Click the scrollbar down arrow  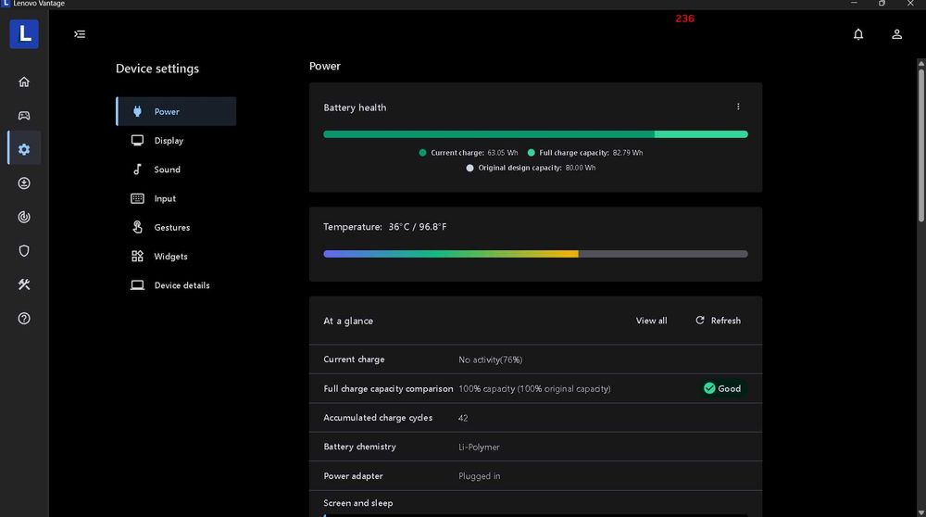[920, 512]
